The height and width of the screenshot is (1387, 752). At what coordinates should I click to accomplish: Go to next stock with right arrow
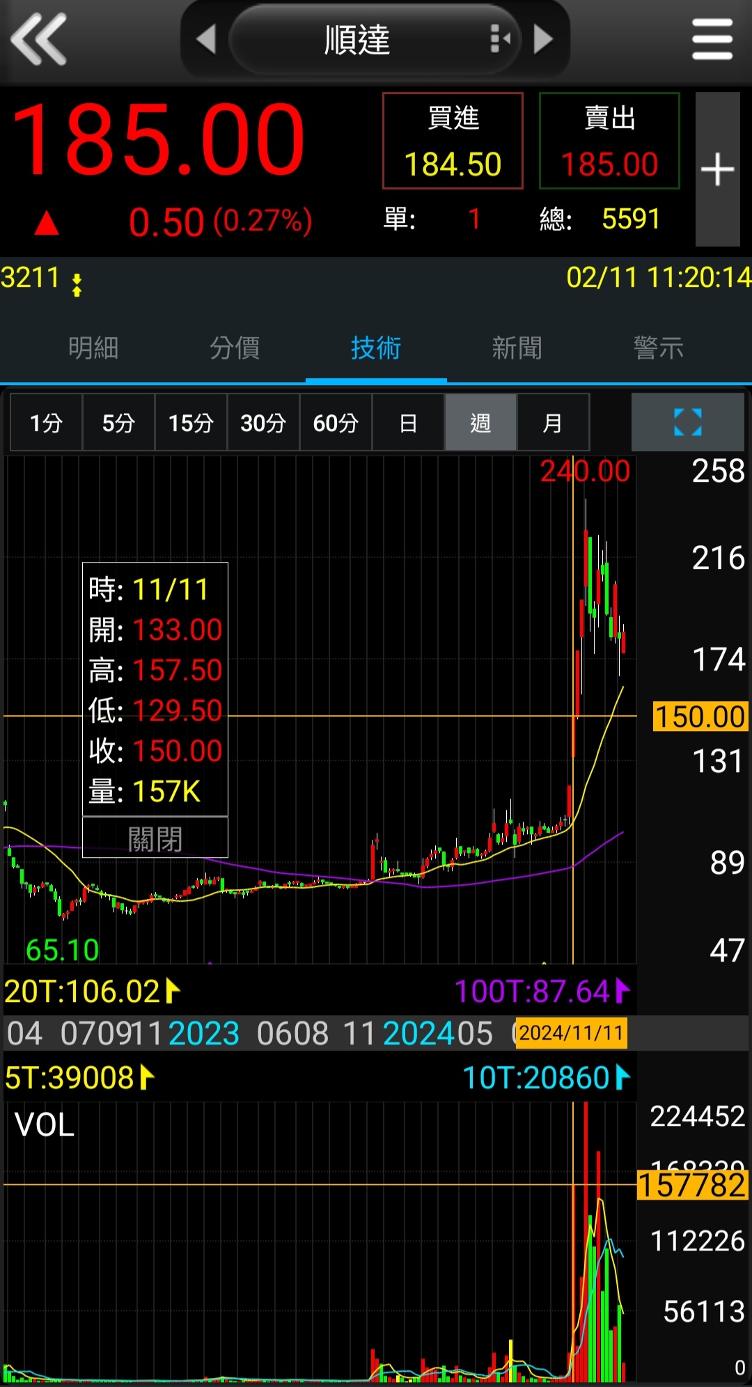point(542,40)
